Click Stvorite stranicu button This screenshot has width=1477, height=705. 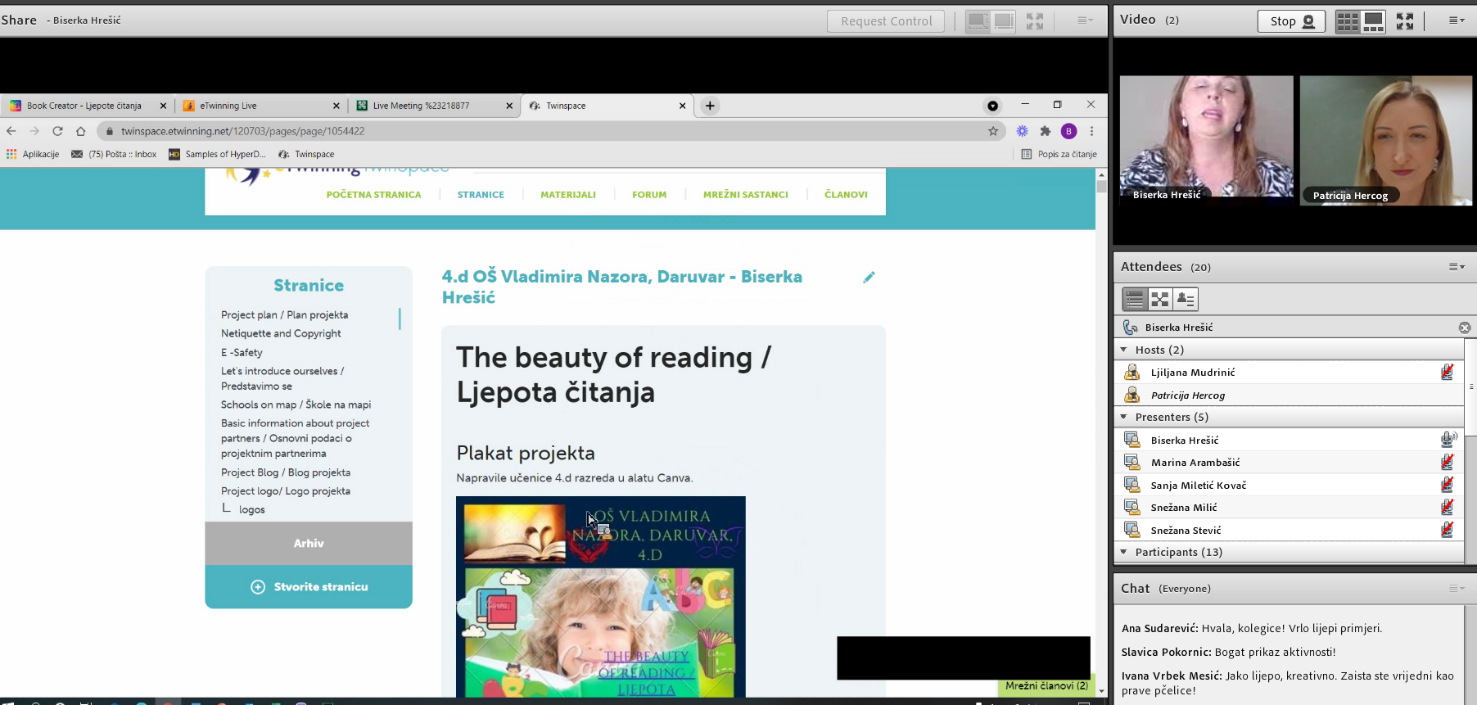[x=309, y=587]
